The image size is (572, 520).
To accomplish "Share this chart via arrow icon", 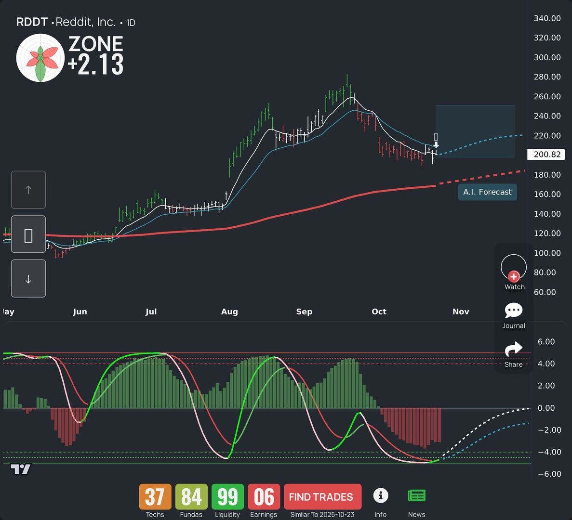I will 514,354.
